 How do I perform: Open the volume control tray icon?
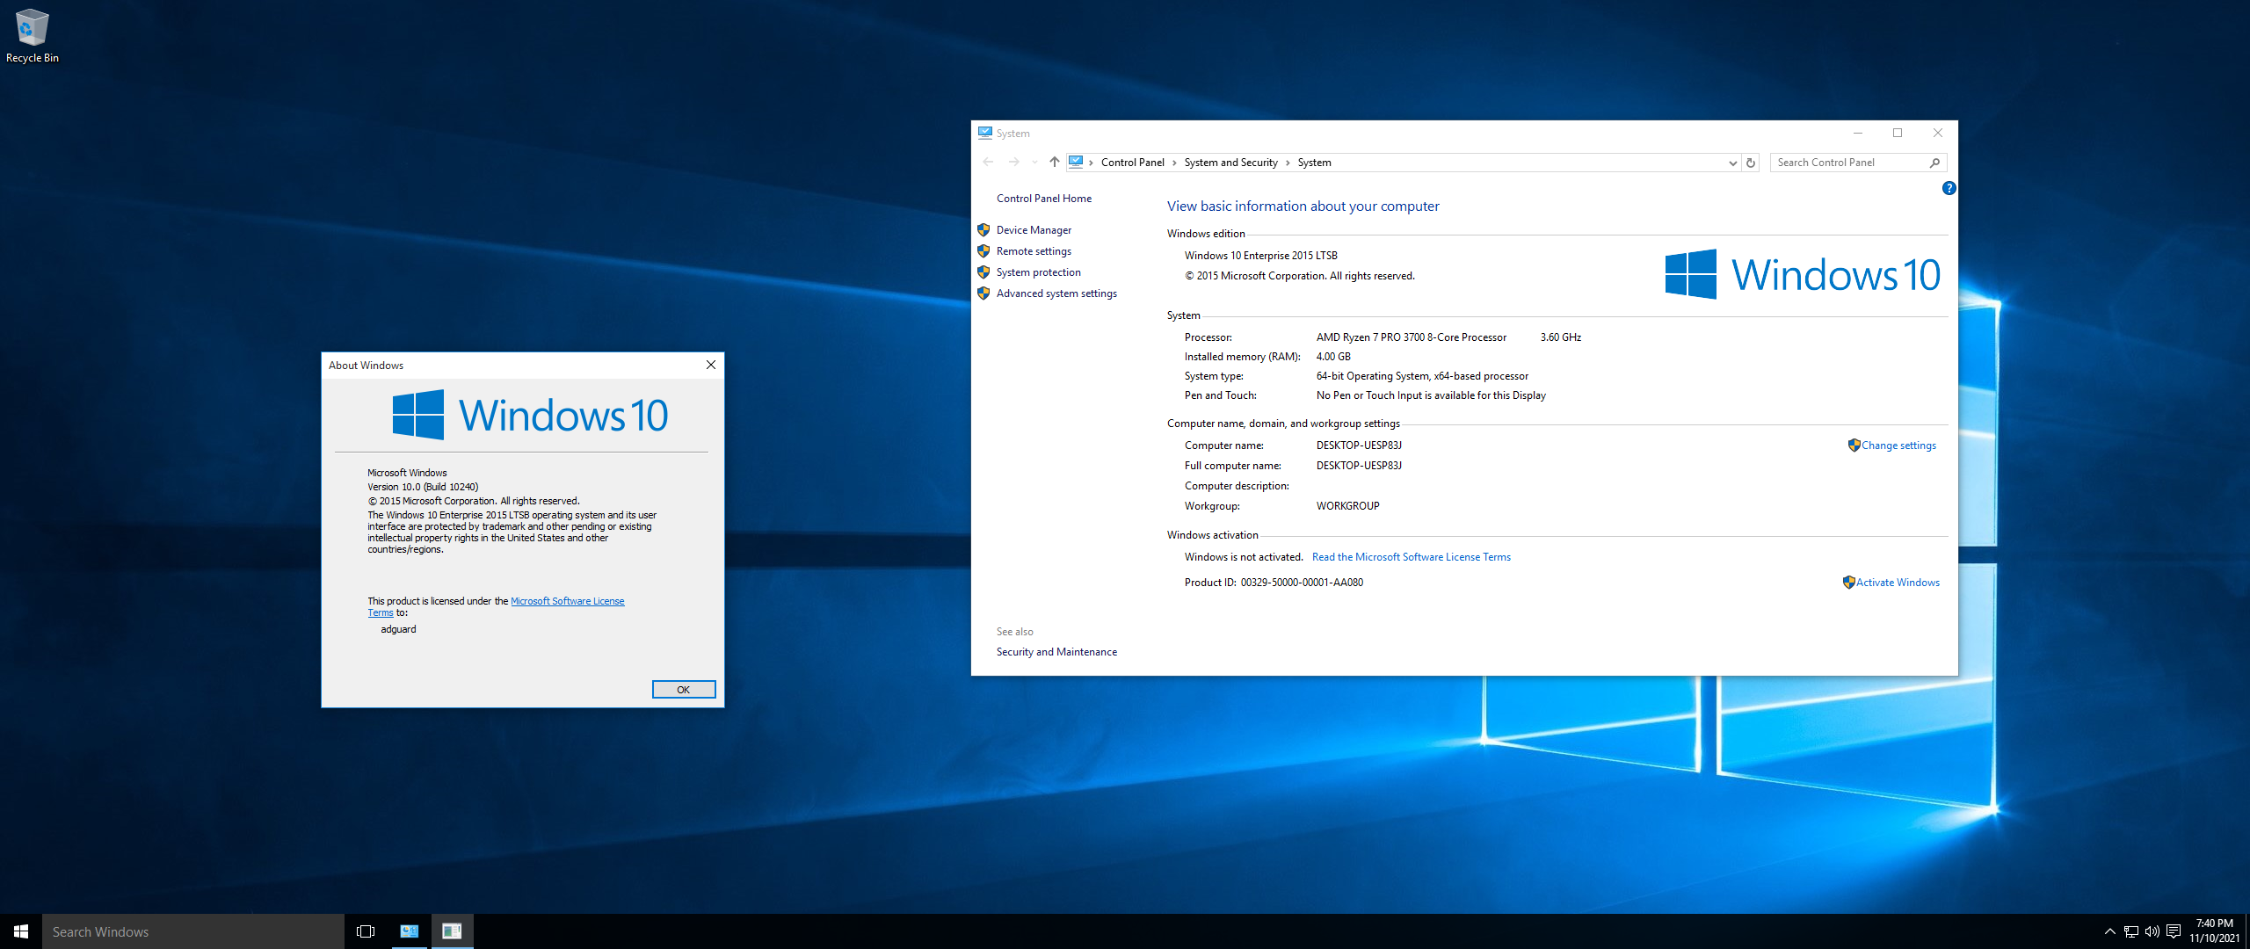click(2152, 931)
